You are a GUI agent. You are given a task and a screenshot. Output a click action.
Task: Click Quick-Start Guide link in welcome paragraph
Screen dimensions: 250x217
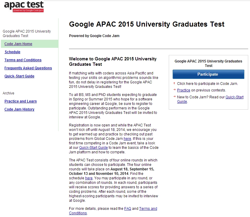tap(93, 148)
